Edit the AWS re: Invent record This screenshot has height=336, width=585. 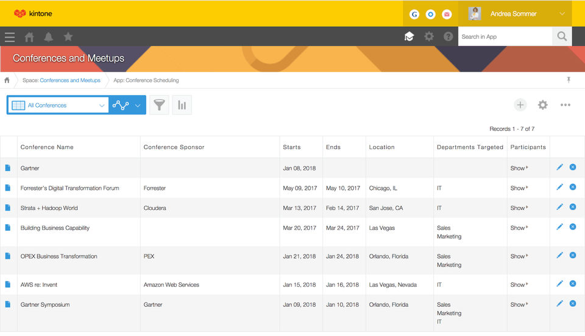(559, 284)
